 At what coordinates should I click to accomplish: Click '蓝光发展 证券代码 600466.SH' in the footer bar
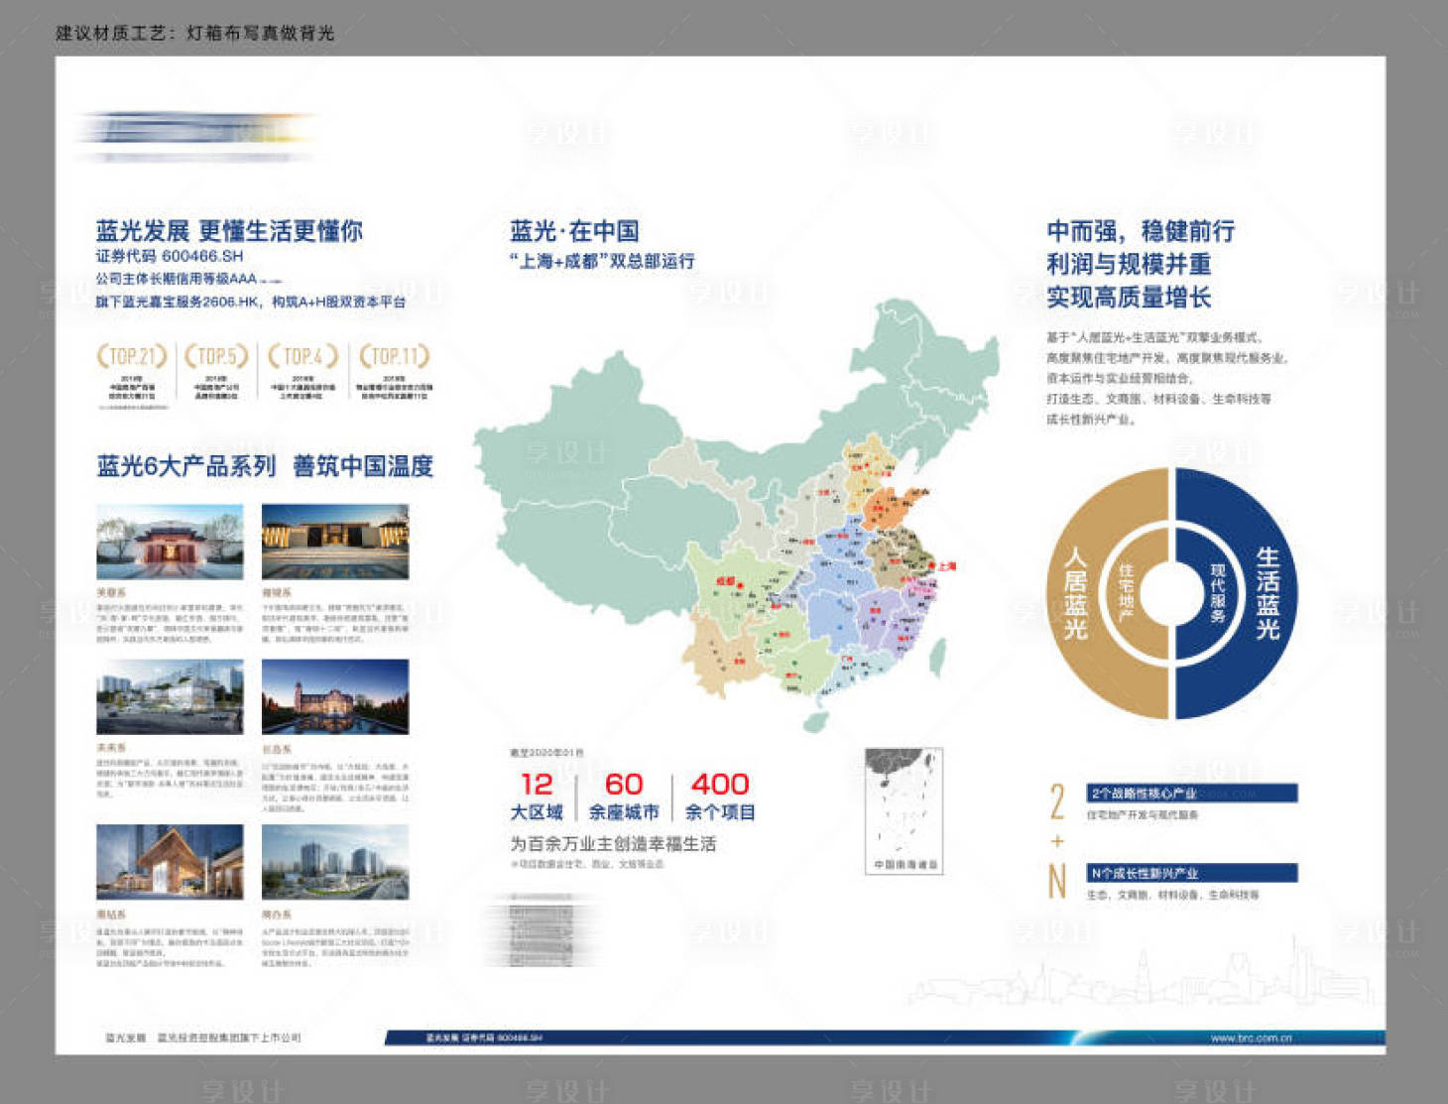click(484, 1038)
